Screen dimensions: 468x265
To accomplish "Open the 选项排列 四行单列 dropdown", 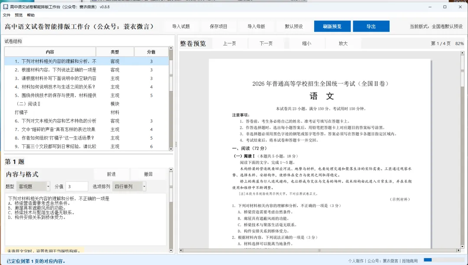I will click(129, 186).
